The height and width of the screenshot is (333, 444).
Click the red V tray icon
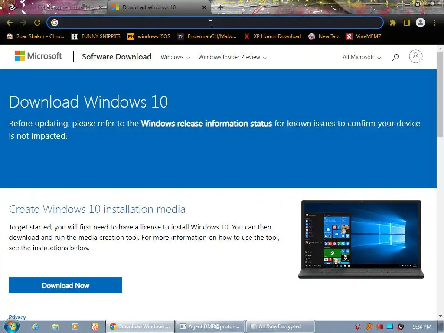coord(358,327)
